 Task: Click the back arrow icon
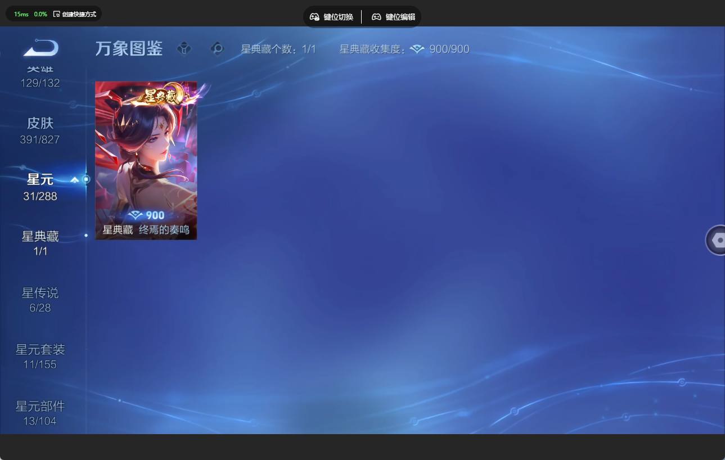coord(40,48)
